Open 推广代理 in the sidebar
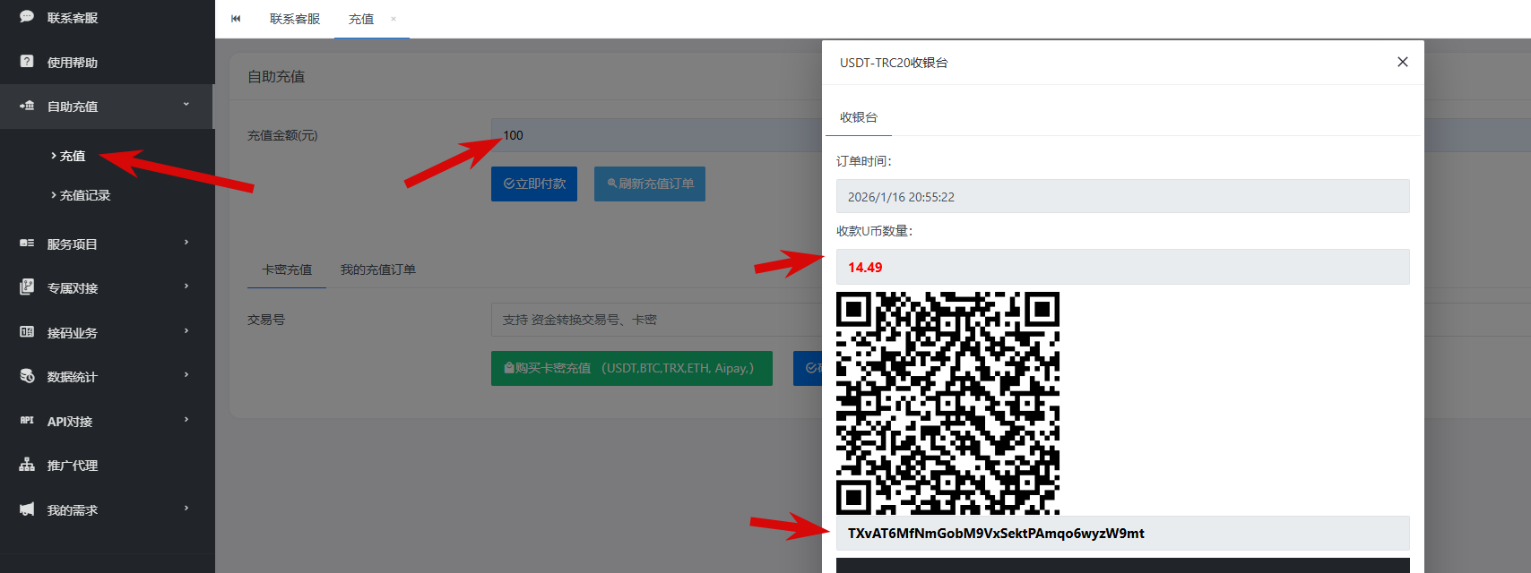 pos(73,466)
